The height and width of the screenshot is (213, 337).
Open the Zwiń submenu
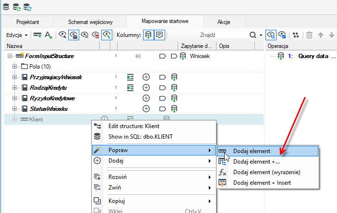[x=154, y=188]
